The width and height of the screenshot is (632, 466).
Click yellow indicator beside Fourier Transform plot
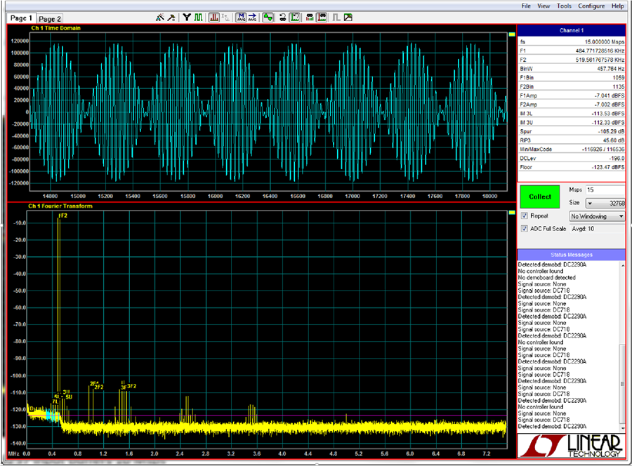click(512, 213)
